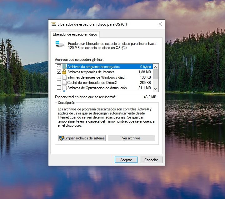Click the 46.3 MB total space value
Viewport: 225px width, 199px height.
click(150, 97)
